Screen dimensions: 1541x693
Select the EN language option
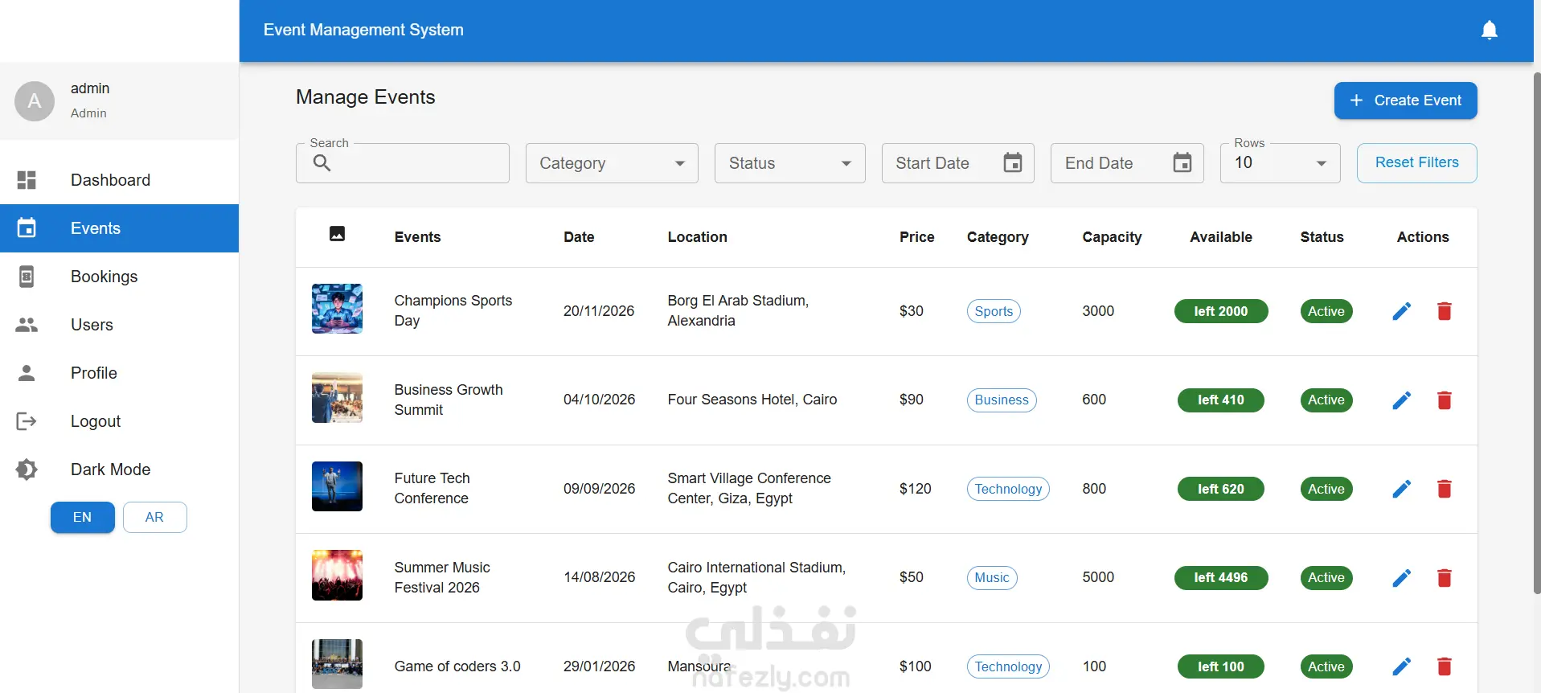click(82, 518)
